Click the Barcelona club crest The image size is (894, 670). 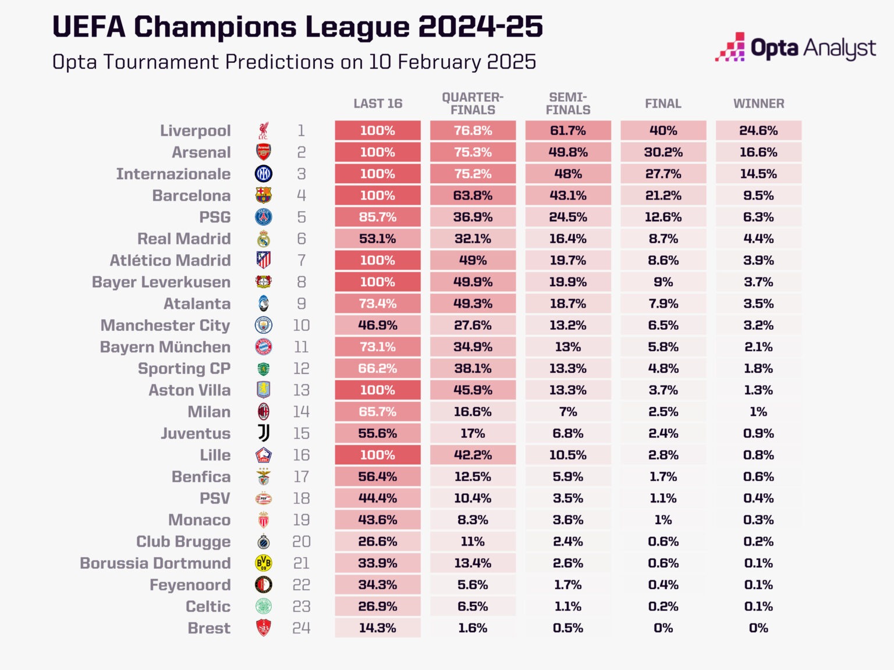click(264, 195)
